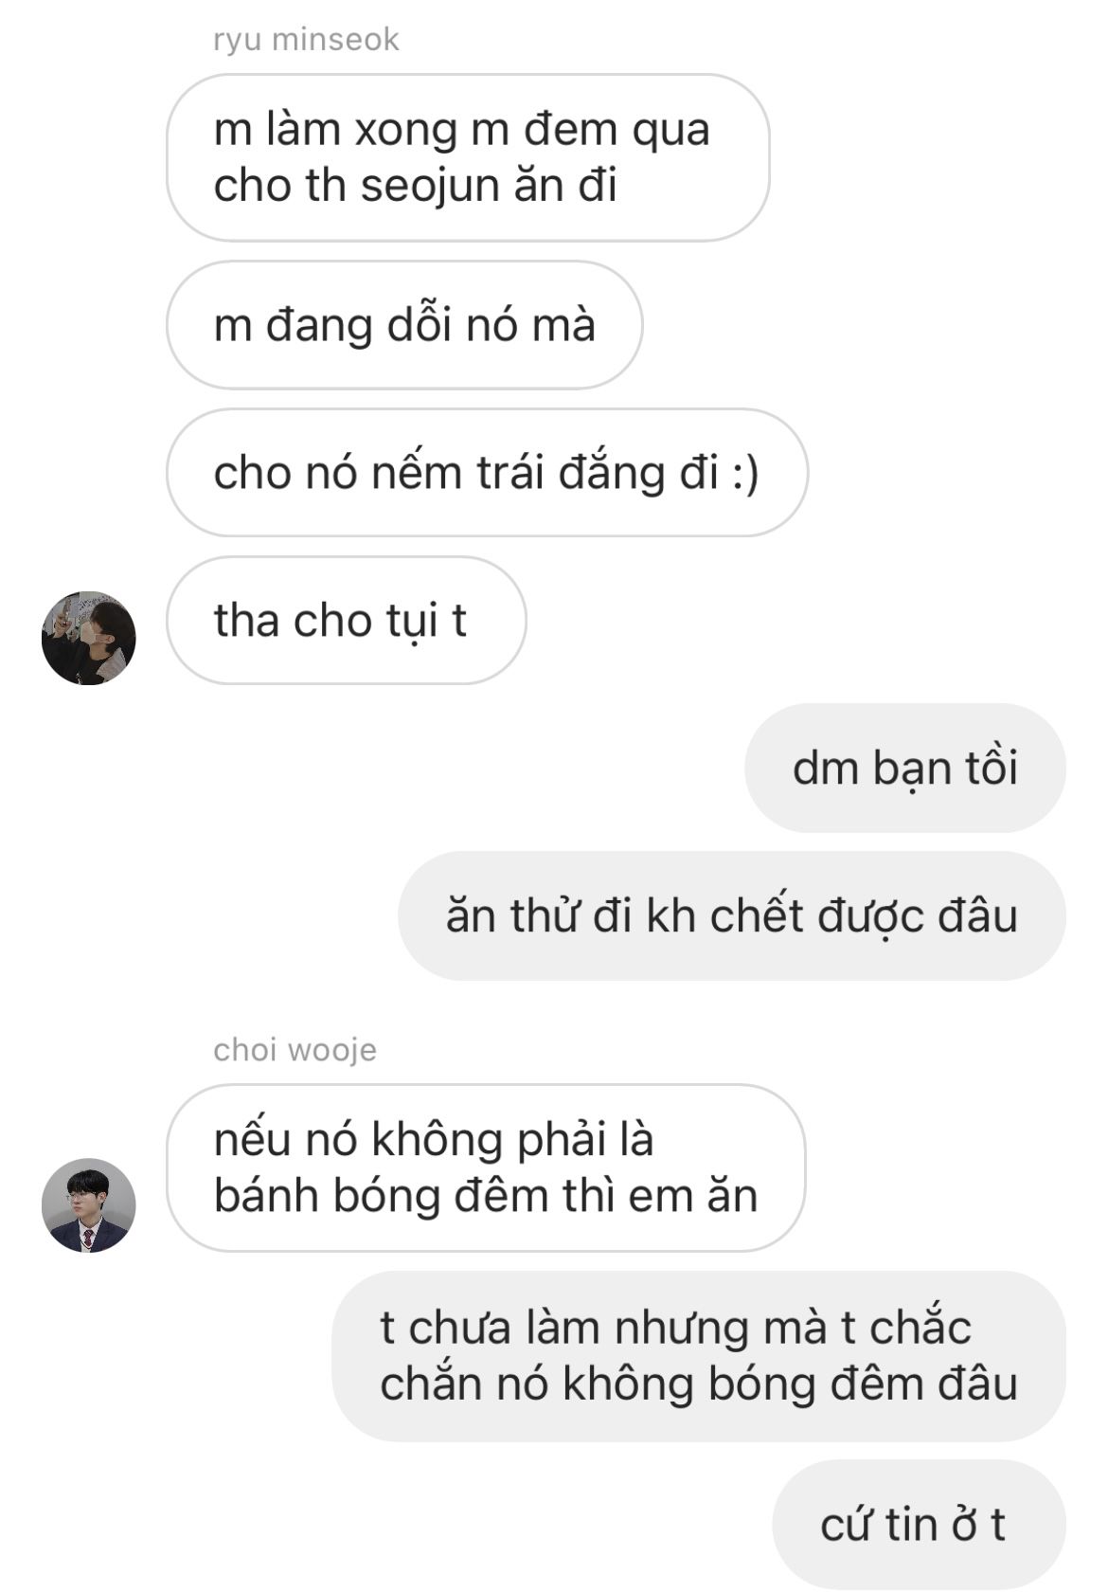The width and height of the screenshot is (1108, 1592).
Task: Select message 'nếu nó không phải là bánh bóng đêm'
Action: pyautogui.click(x=486, y=1167)
